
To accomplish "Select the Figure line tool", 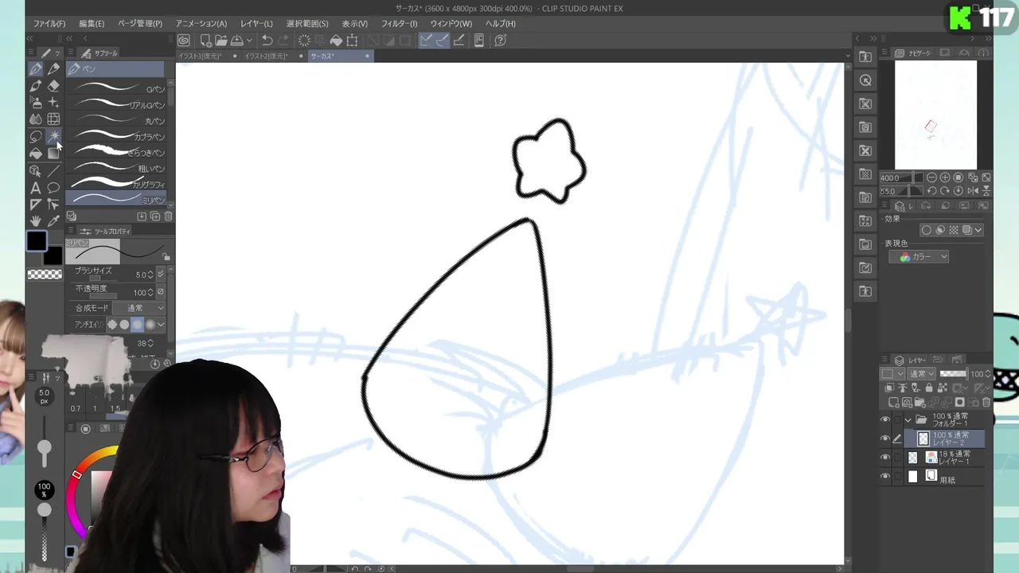I will coord(53,170).
